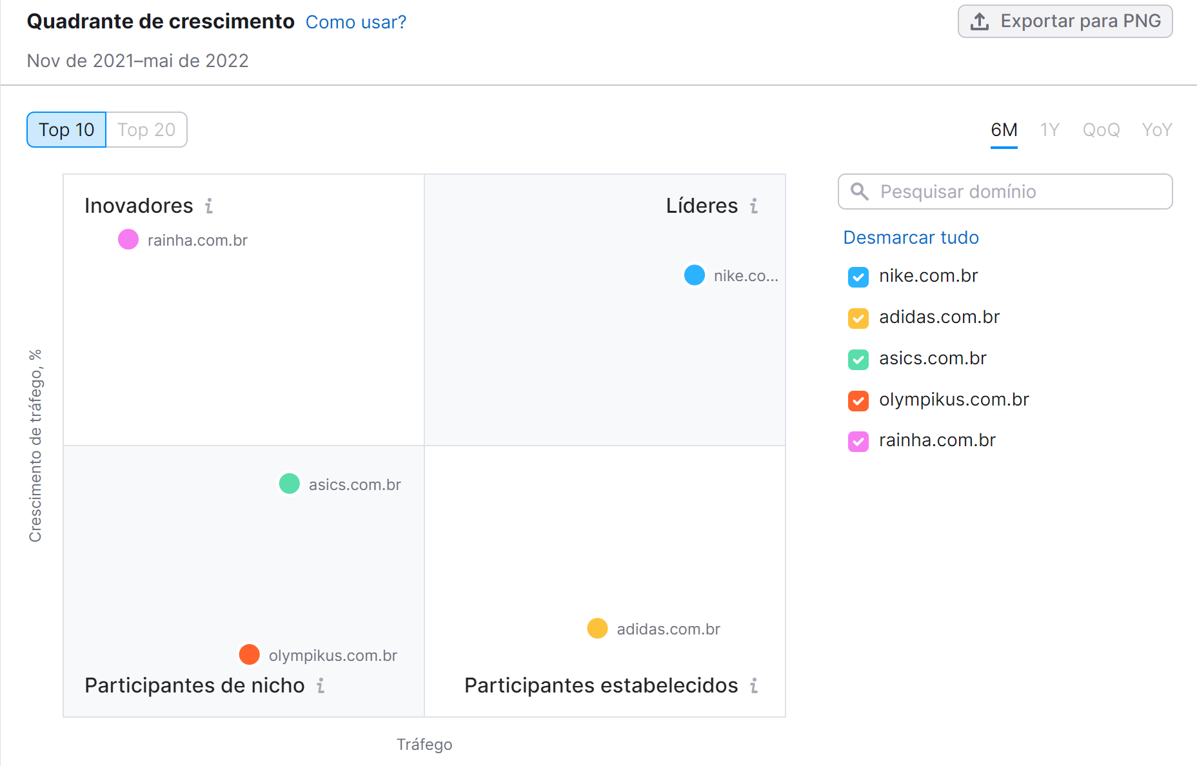
Task: Open the Como usar? help link
Action: point(355,22)
